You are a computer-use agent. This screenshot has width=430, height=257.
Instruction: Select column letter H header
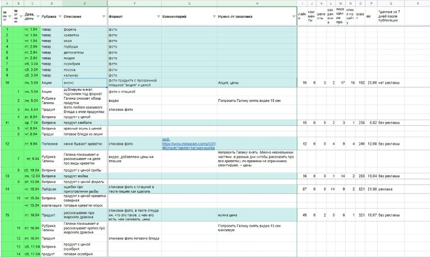(257, 3)
